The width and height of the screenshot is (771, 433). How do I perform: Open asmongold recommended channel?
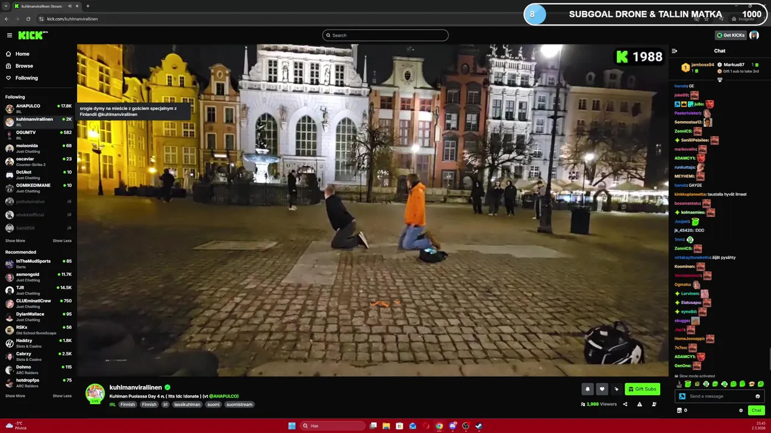point(39,277)
